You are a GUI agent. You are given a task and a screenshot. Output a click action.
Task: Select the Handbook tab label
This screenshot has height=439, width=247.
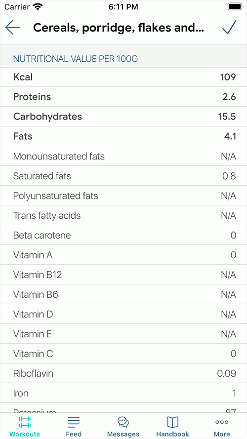point(172,434)
